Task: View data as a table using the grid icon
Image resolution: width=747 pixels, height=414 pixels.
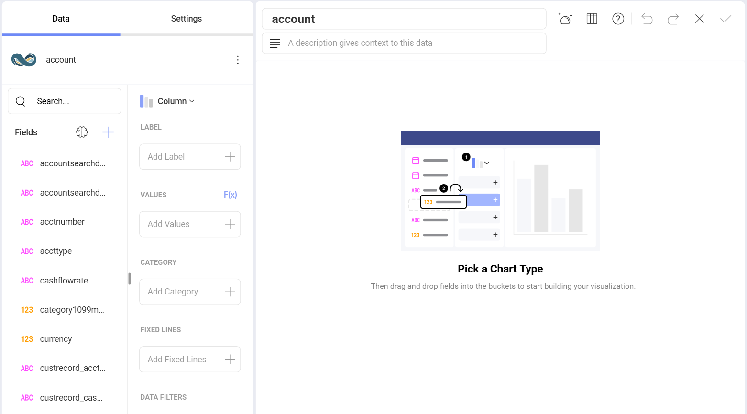Action: coord(592,18)
